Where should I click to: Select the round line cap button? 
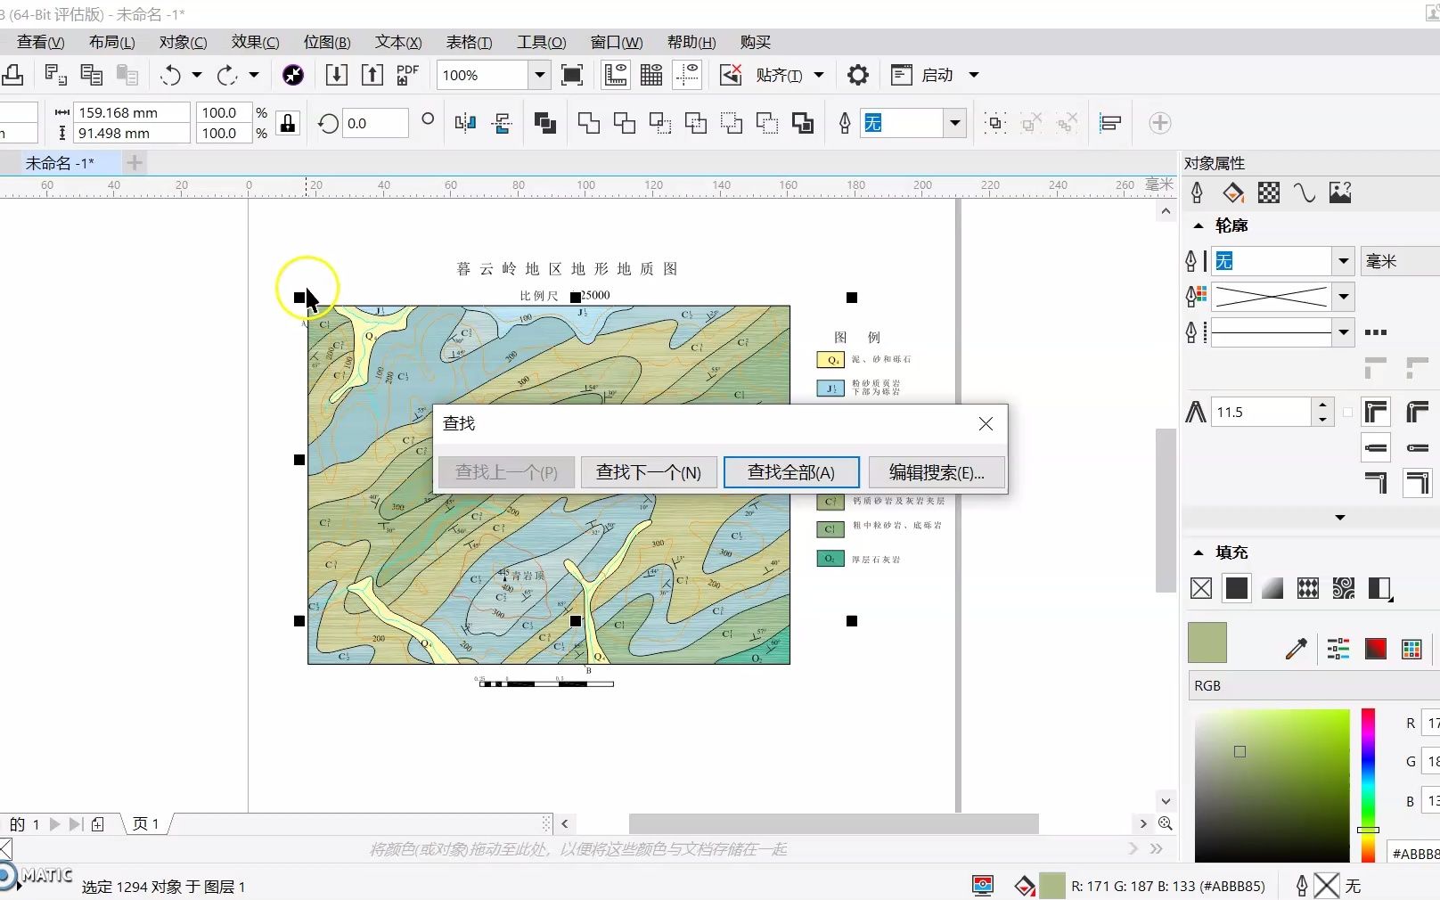(1417, 447)
